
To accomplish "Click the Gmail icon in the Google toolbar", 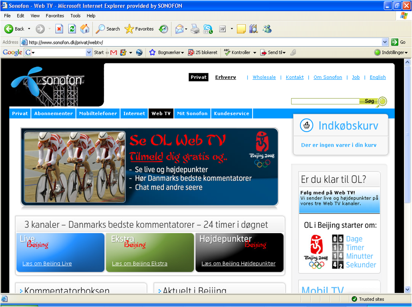I will coord(114,52).
